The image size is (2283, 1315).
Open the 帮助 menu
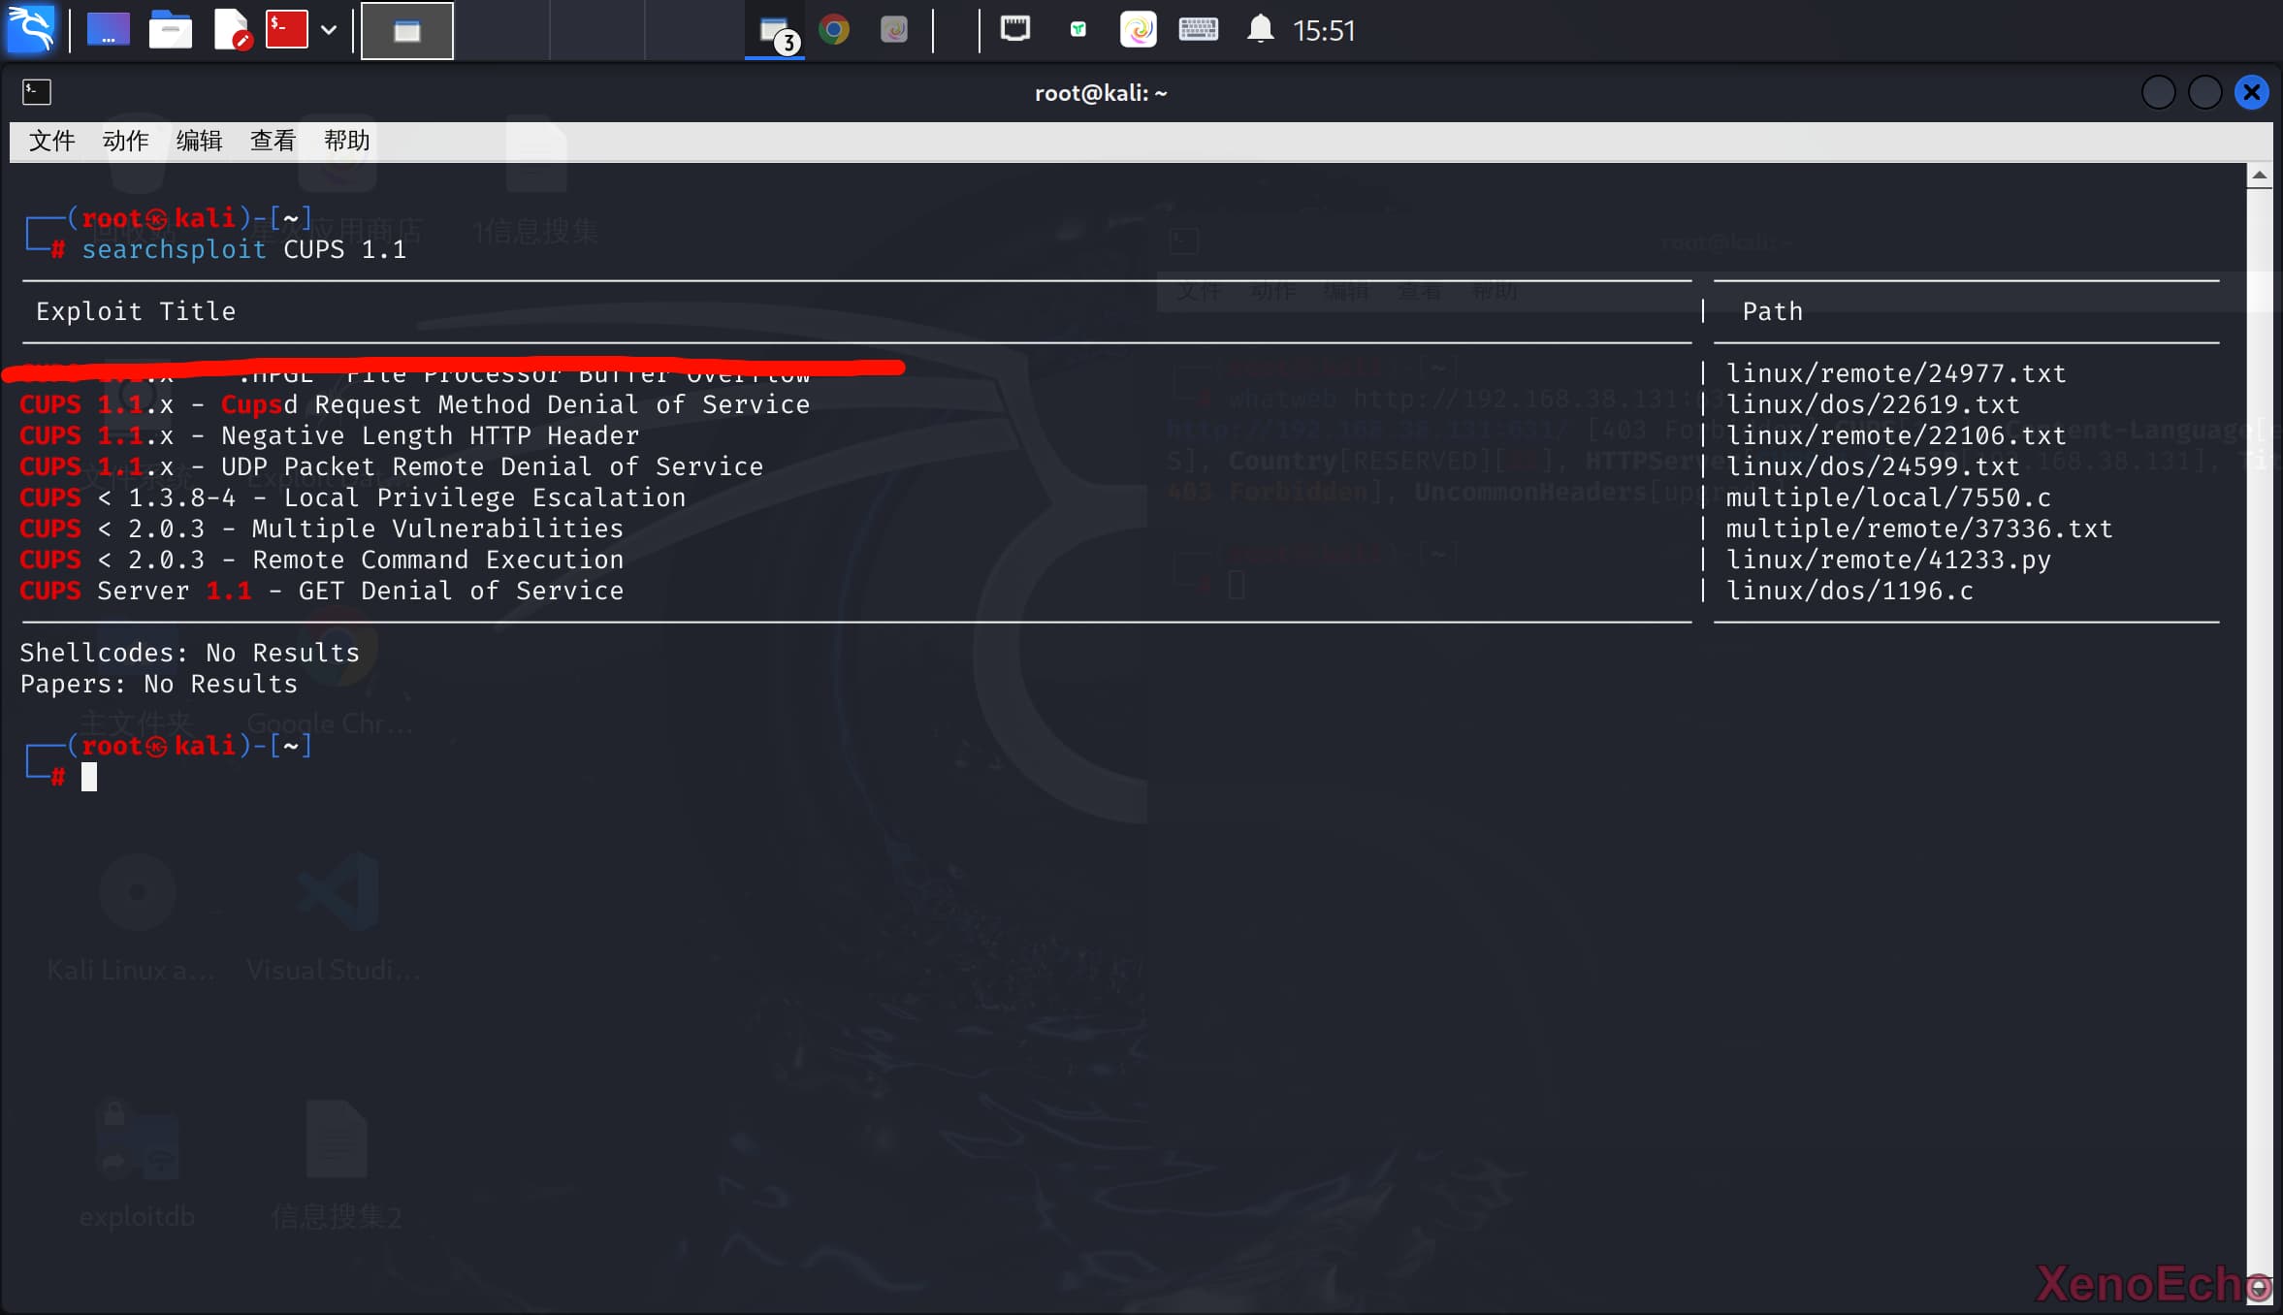pyautogui.click(x=346, y=141)
